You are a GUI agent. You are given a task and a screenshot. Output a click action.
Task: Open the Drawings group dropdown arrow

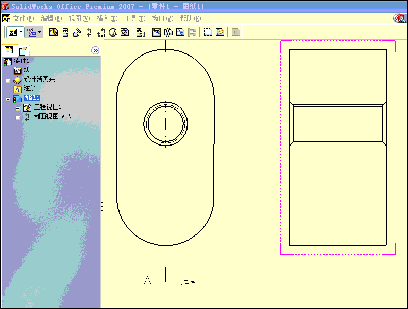pos(21,32)
